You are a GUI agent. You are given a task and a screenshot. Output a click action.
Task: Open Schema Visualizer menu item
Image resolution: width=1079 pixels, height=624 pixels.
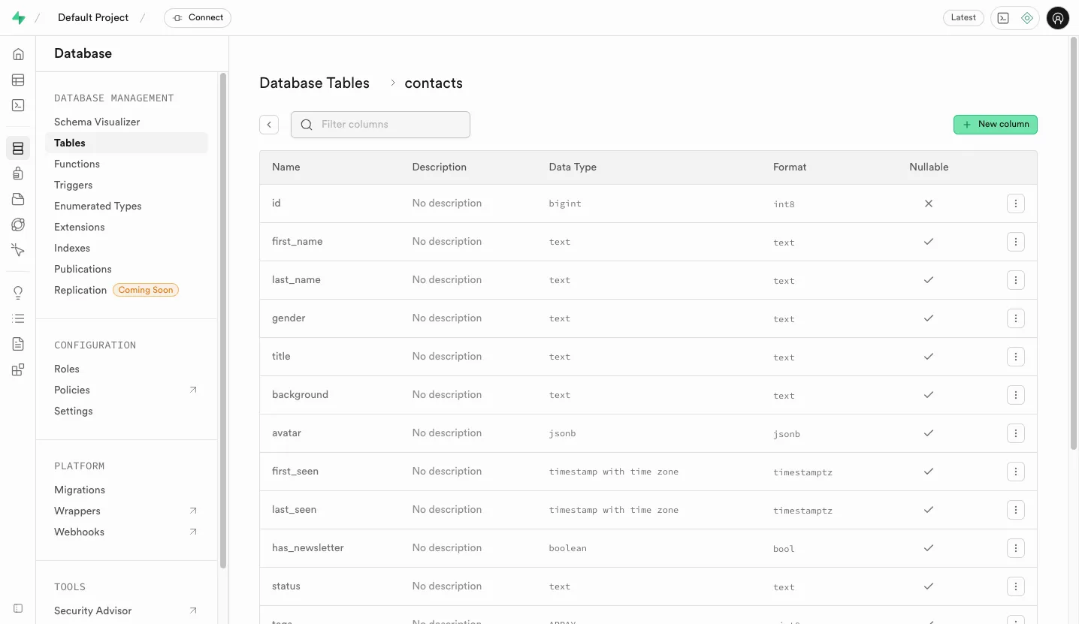pyautogui.click(x=97, y=122)
